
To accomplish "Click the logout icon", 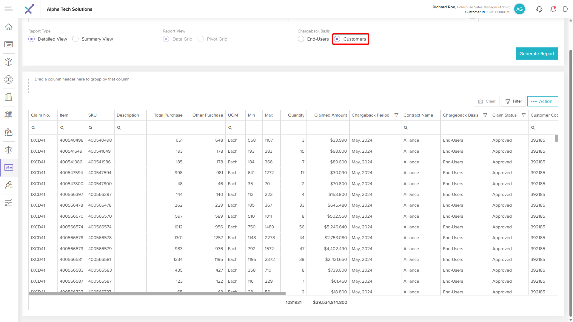I will coord(566,9).
